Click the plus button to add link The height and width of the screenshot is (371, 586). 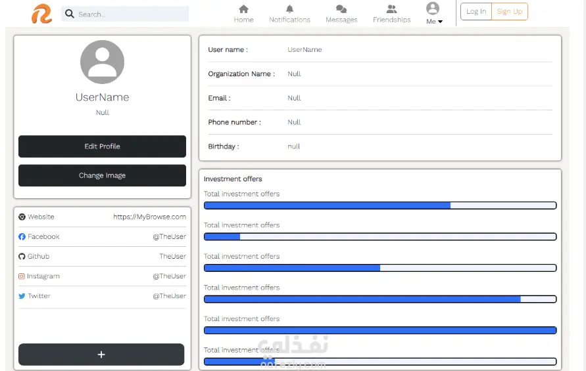[x=101, y=355]
